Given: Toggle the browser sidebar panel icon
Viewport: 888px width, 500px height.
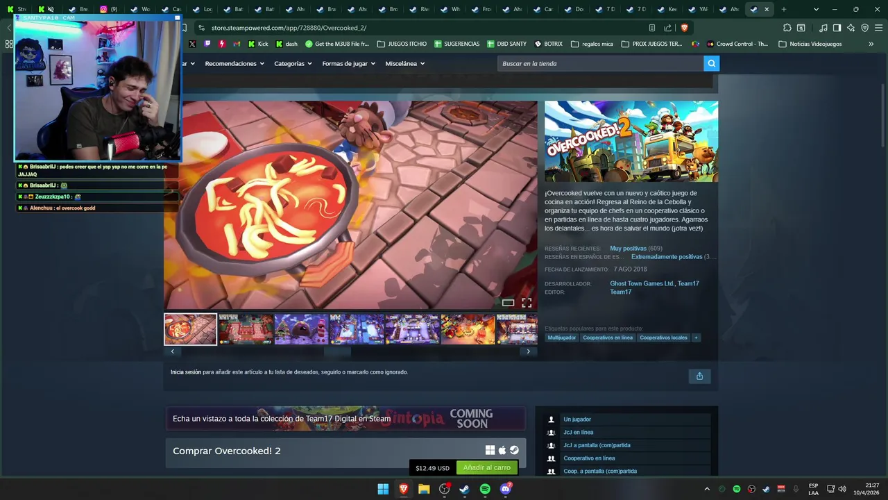Looking at the screenshot, I should [x=837, y=28].
